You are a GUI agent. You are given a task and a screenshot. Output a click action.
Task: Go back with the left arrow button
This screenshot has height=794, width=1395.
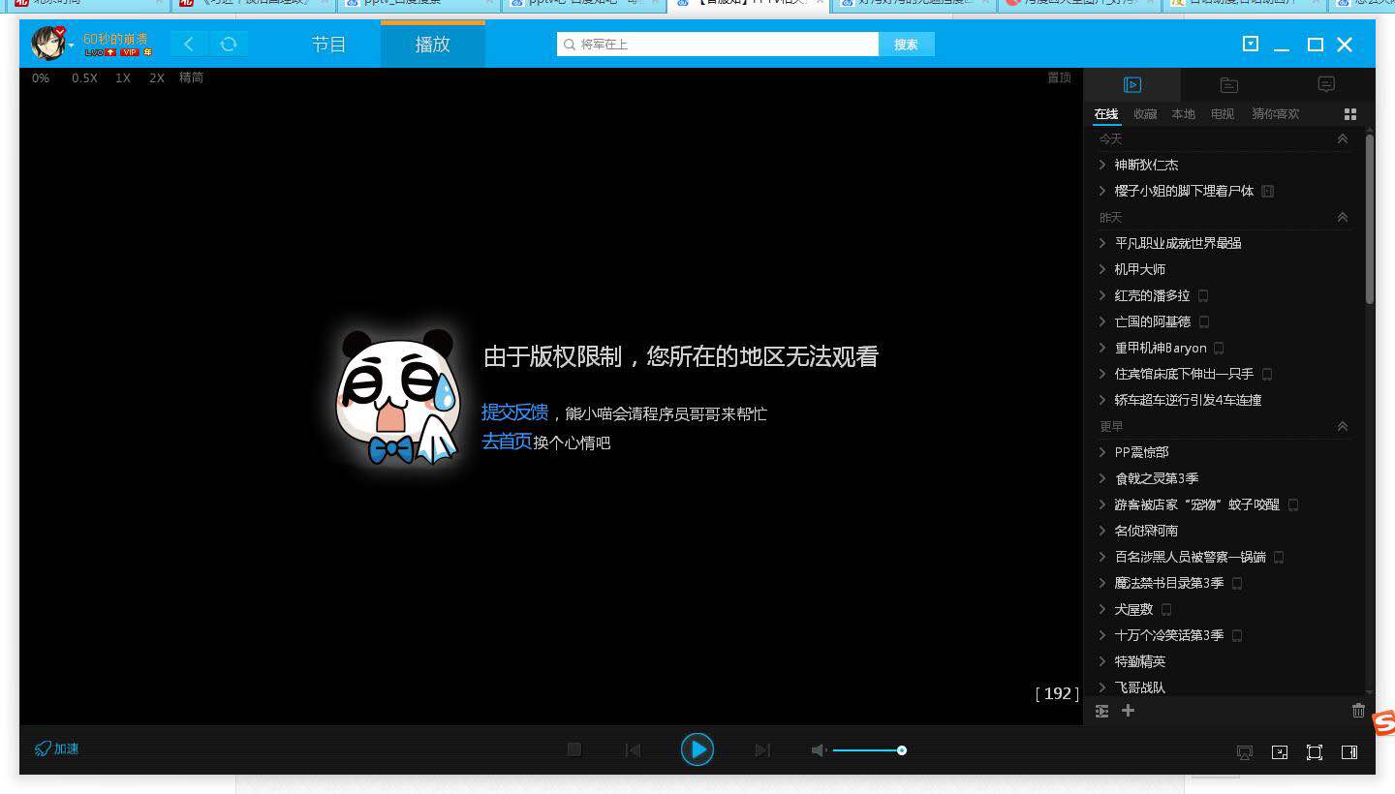point(189,45)
